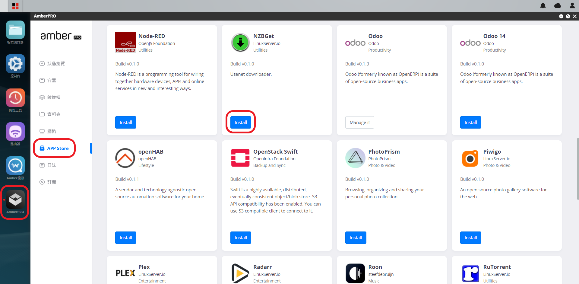This screenshot has height=284, width=579.
Task: Install OpenStack Swift
Action: click(x=241, y=238)
